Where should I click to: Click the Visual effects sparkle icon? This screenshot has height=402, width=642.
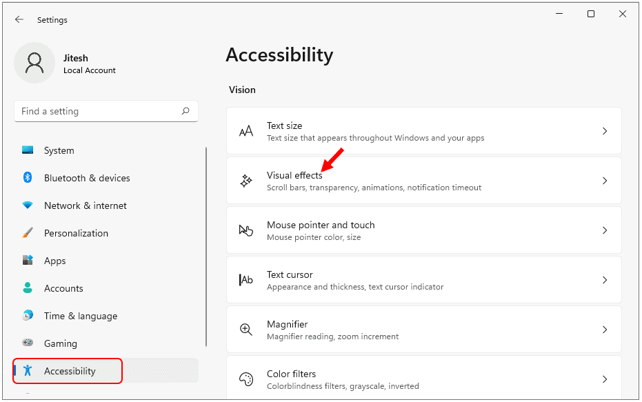click(246, 181)
